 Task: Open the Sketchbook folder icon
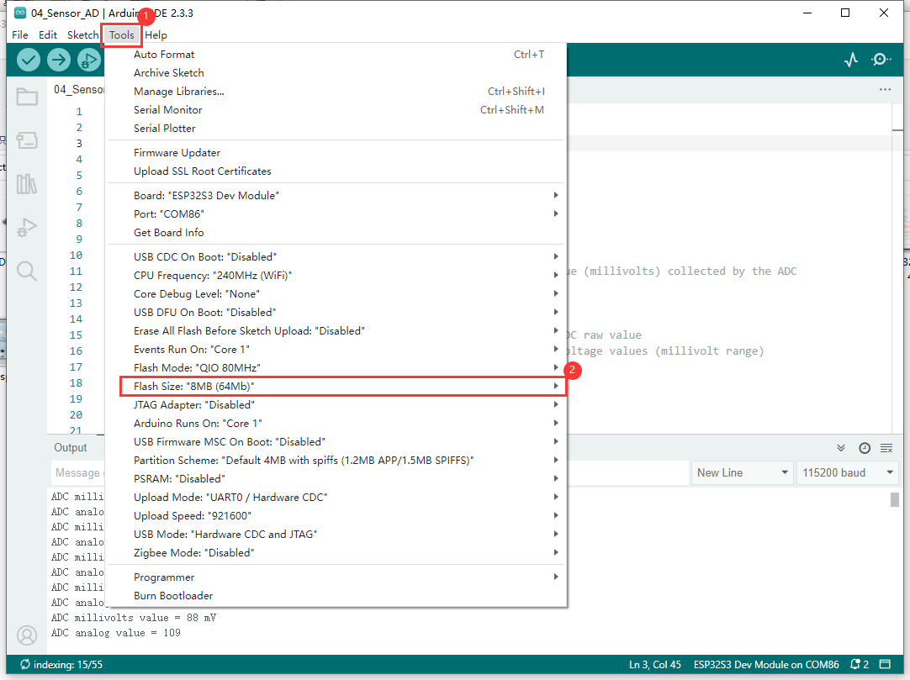(27, 97)
